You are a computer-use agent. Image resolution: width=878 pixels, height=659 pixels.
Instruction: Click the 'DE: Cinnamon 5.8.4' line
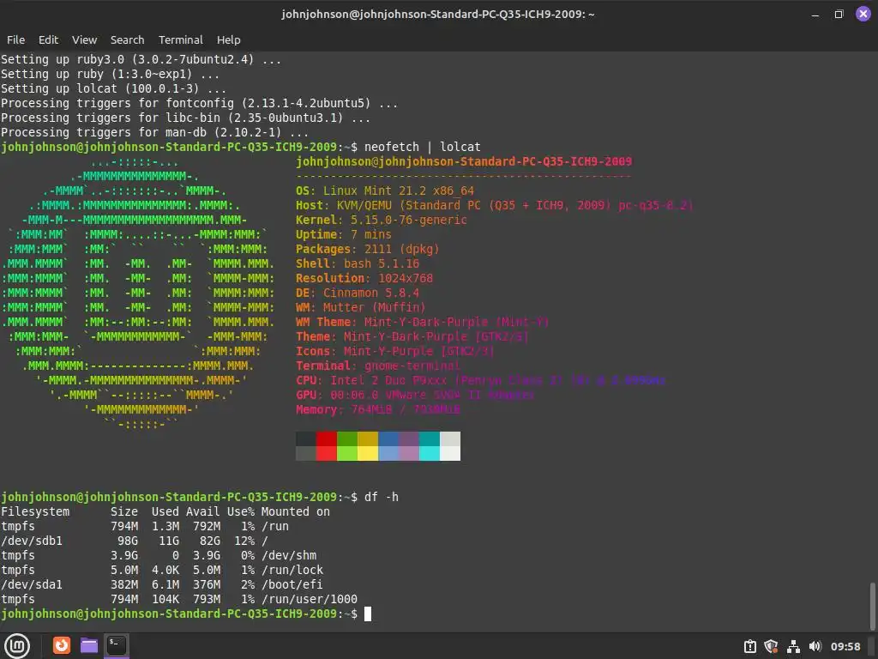[358, 293]
